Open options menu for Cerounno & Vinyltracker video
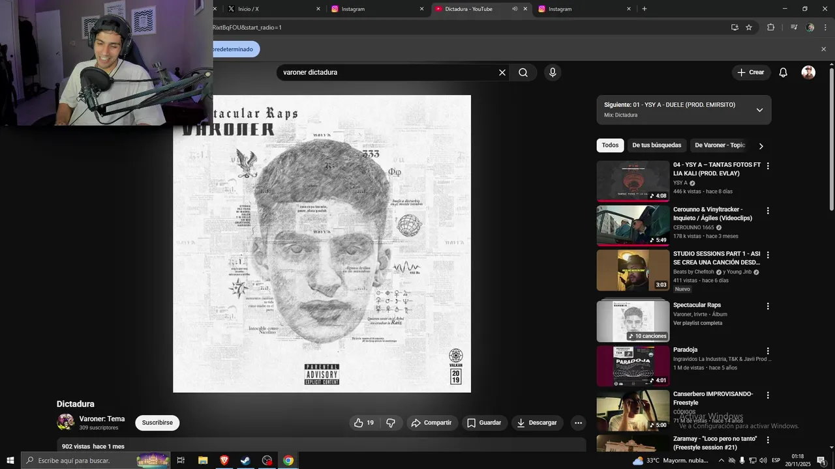 (x=768, y=210)
